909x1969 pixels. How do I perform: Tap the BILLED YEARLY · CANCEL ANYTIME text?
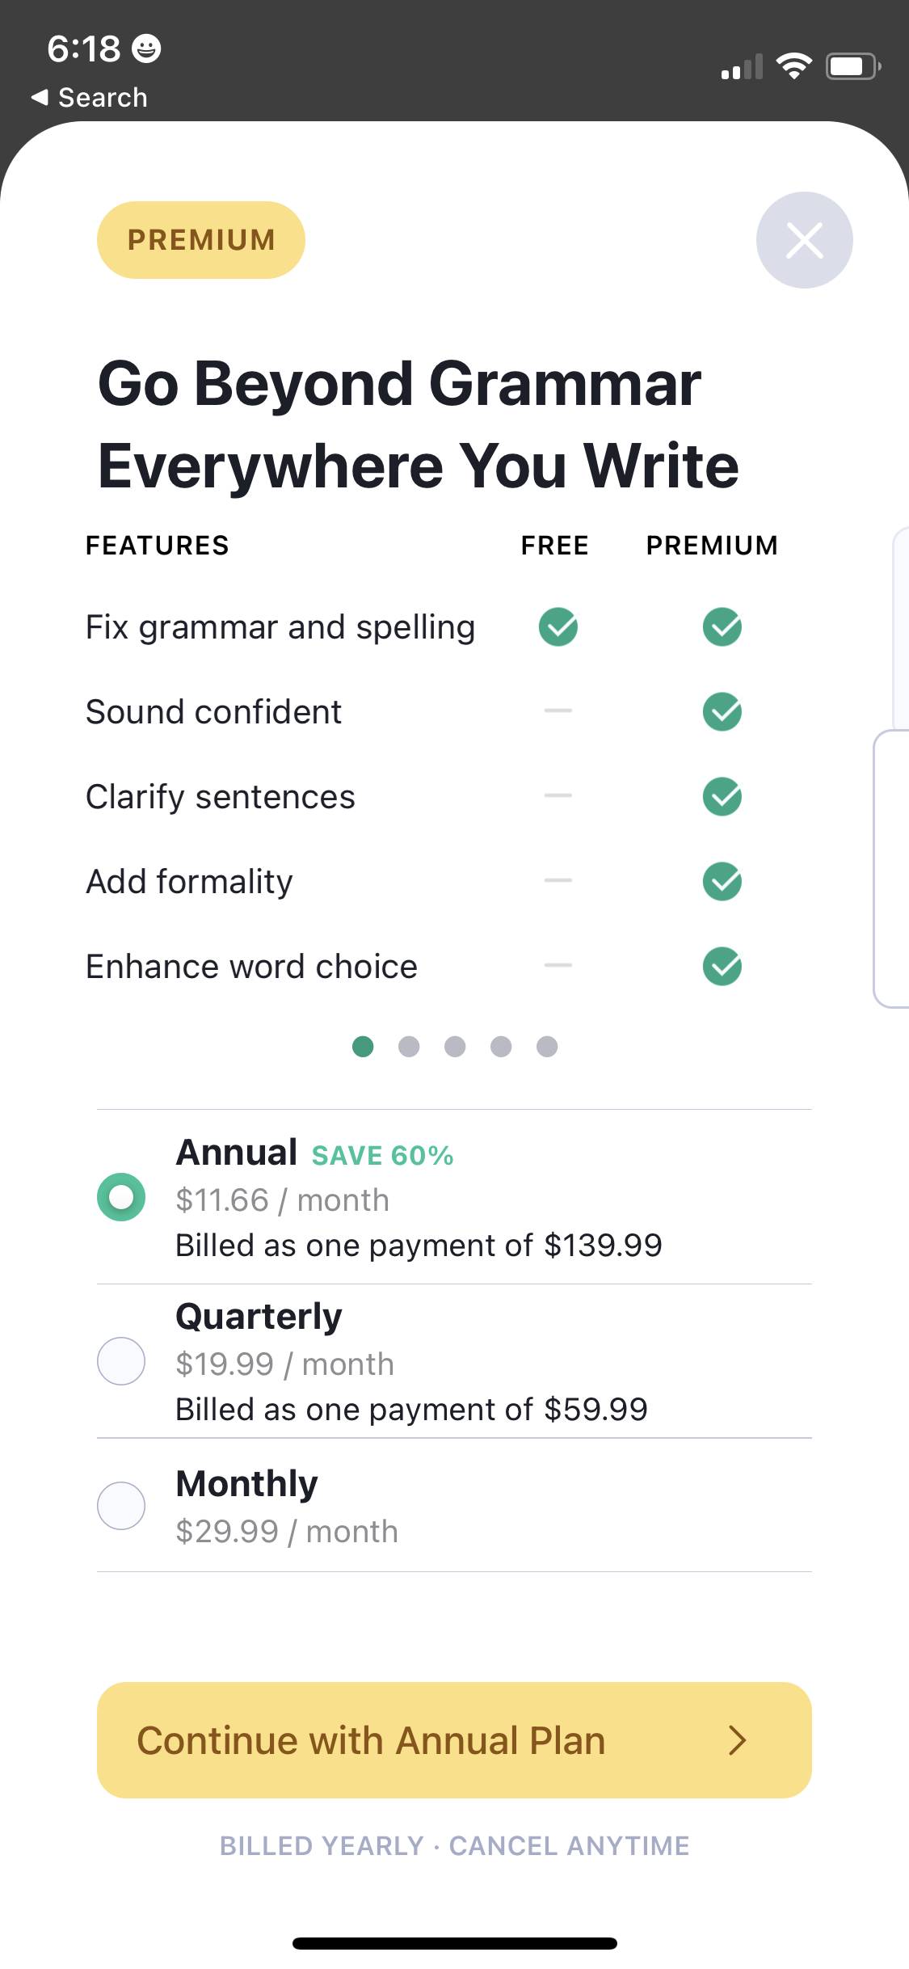point(454,1845)
